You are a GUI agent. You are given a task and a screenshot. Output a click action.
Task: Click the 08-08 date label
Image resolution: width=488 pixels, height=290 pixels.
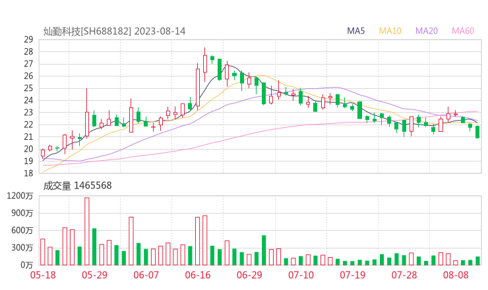[x=456, y=275]
